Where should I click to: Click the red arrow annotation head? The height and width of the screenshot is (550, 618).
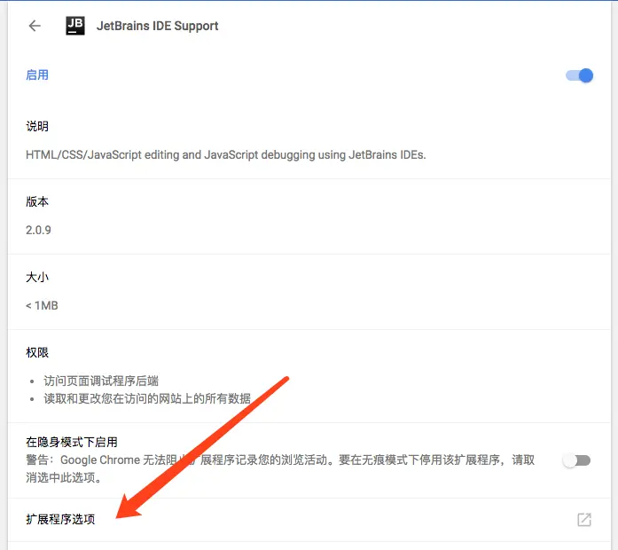click(129, 507)
